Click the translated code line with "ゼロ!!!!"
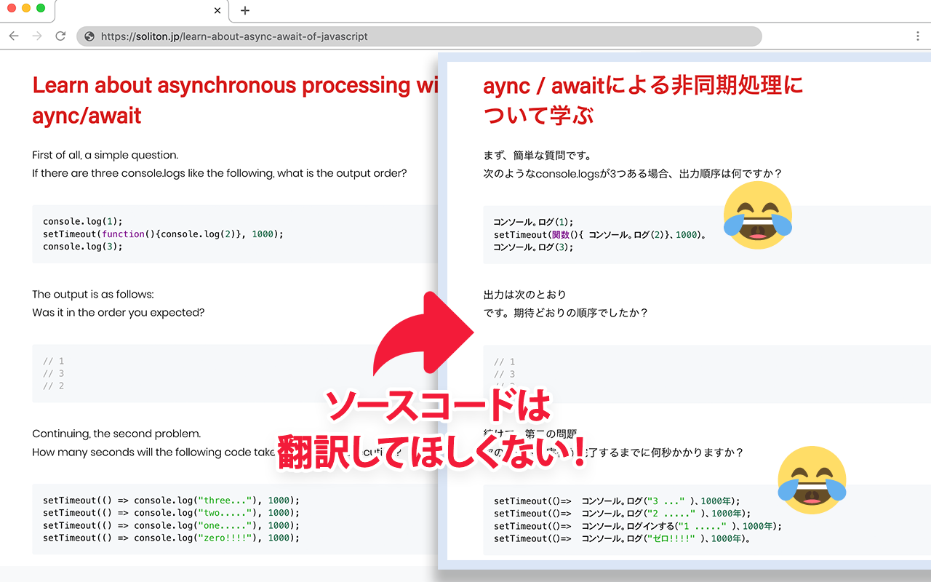931x582 pixels. (622, 538)
